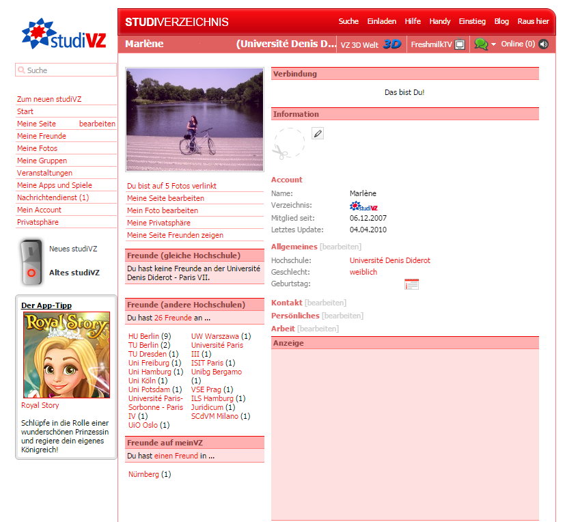Click Mein Foto bearbeiten

pos(163,210)
